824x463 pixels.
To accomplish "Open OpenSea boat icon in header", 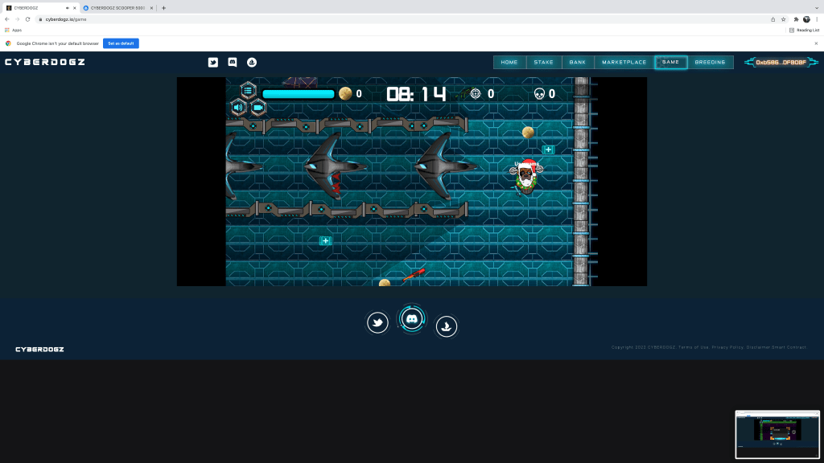I will click(251, 62).
